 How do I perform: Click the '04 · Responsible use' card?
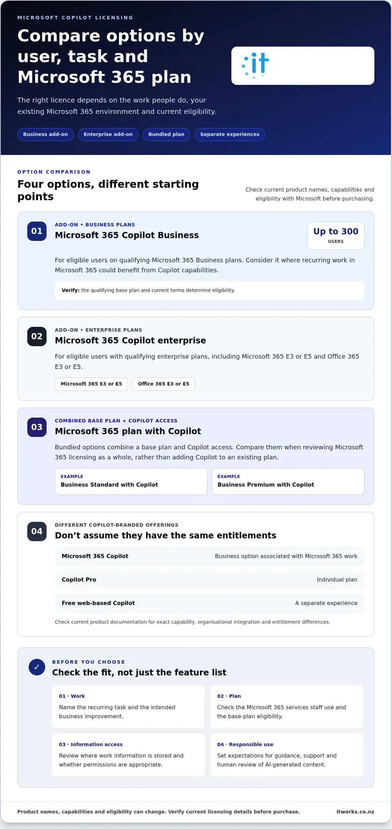click(x=286, y=754)
